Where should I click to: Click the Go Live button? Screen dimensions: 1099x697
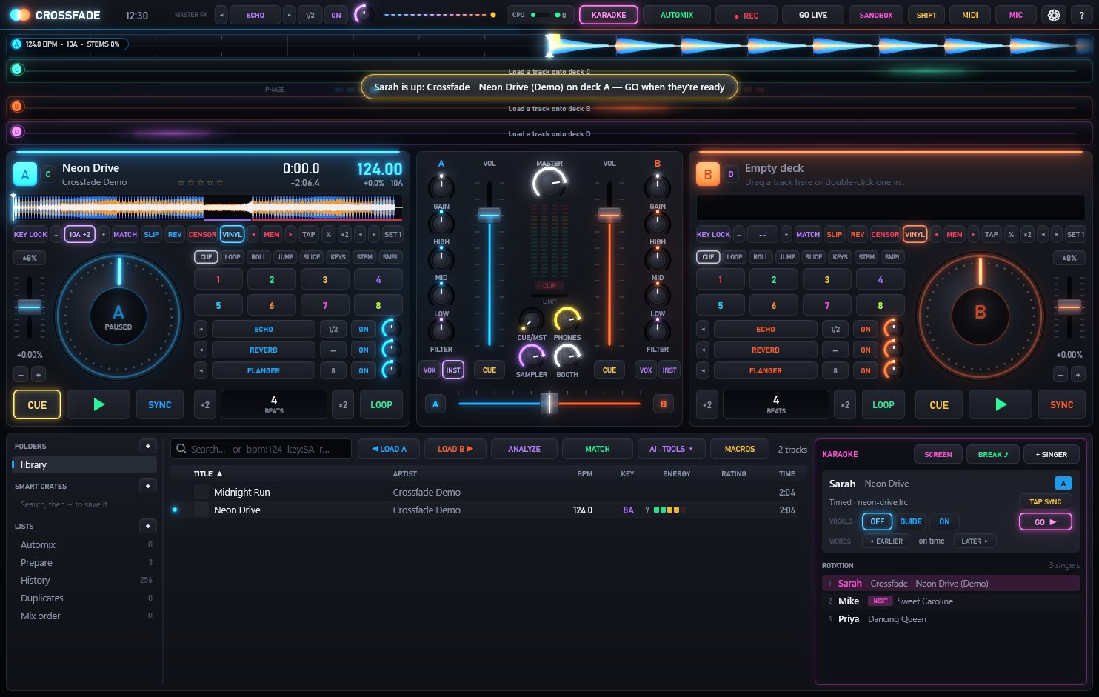pos(813,15)
